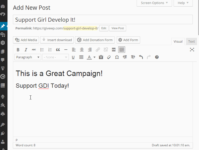Click the page's vertical scrollbar
This screenshot has height=150, width=199.
(x=198, y=18)
